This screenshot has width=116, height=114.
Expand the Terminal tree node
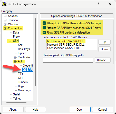click(5, 20)
